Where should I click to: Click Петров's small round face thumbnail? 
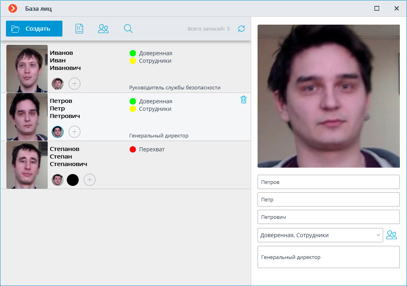(x=58, y=131)
